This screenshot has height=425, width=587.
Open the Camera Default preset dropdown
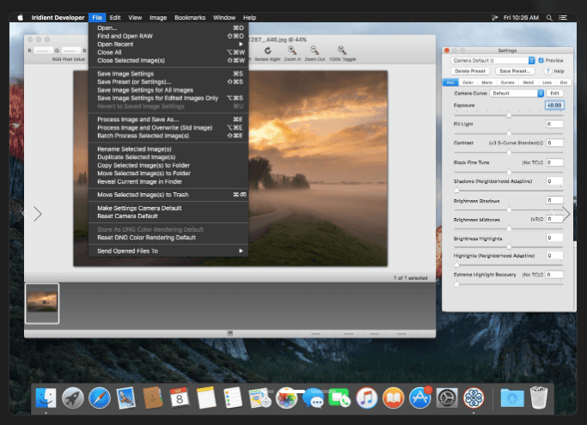click(493, 60)
